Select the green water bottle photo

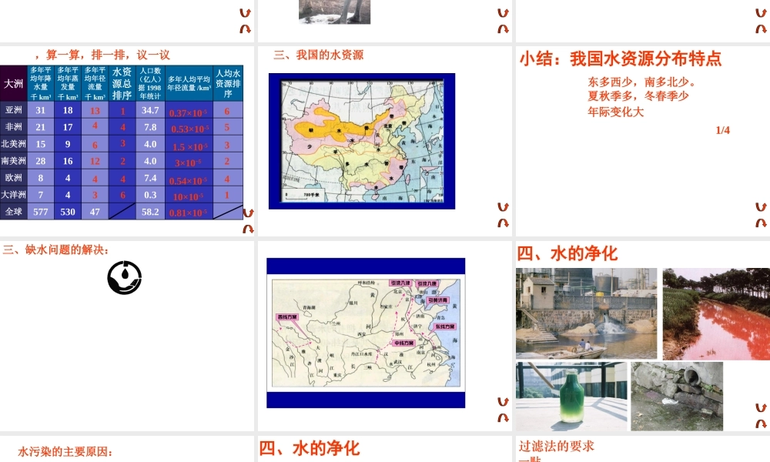[571, 397]
